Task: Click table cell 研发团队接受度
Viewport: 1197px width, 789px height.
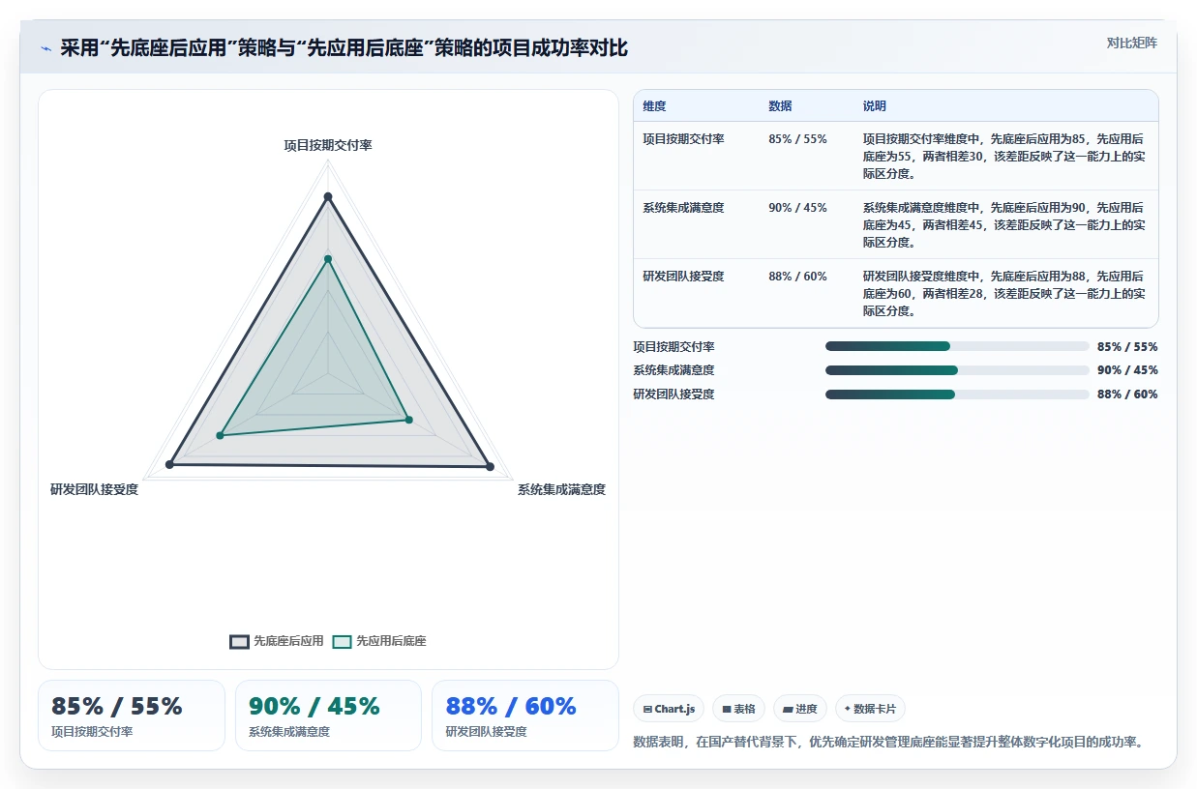Action: 683,277
